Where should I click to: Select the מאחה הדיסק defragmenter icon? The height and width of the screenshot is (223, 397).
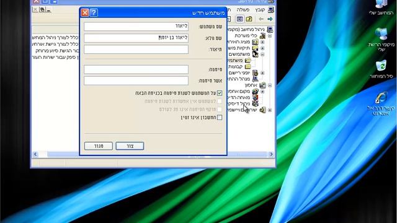[255, 97]
